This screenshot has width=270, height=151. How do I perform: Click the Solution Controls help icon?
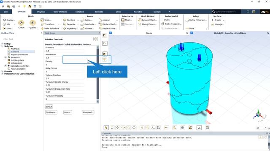[95, 39]
